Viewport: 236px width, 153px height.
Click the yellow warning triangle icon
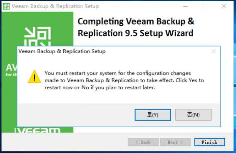point(35,76)
